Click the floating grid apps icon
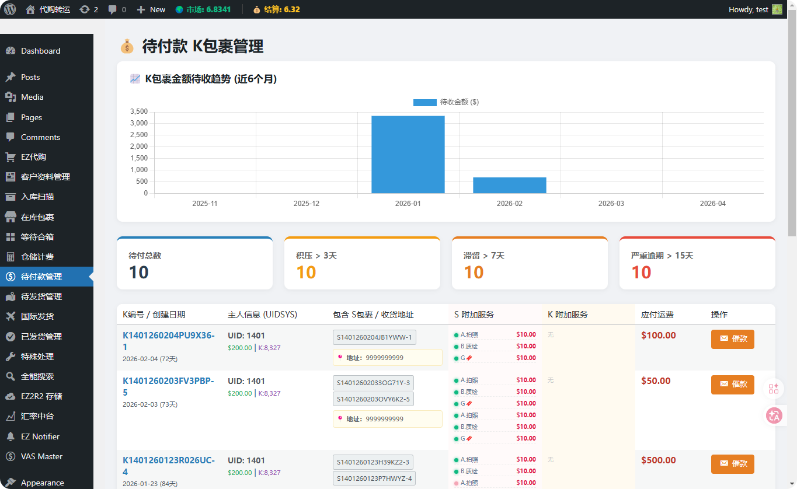Image resolution: width=797 pixels, height=489 pixels. [x=774, y=389]
